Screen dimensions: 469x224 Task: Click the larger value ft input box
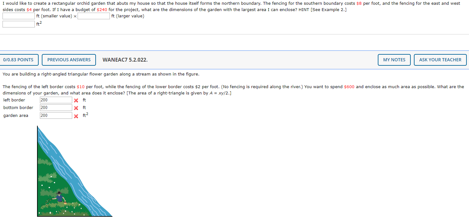tap(94, 16)
